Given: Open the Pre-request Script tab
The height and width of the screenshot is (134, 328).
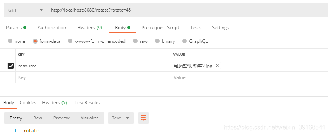Looking at the screenshot, I should point(160,28).
